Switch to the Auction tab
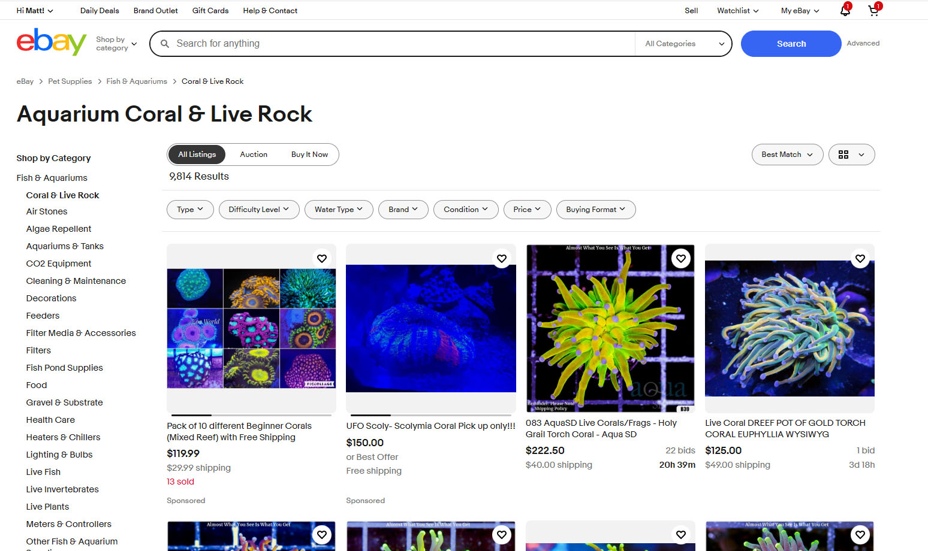This screenshot has height=551, width=928. [254, 155]
